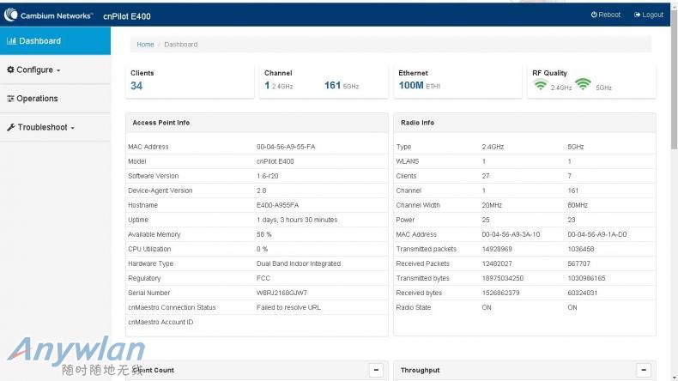The image size is (678, 381).
Task: Click the Configure gear icon
Action: click(x=10, y=70)
